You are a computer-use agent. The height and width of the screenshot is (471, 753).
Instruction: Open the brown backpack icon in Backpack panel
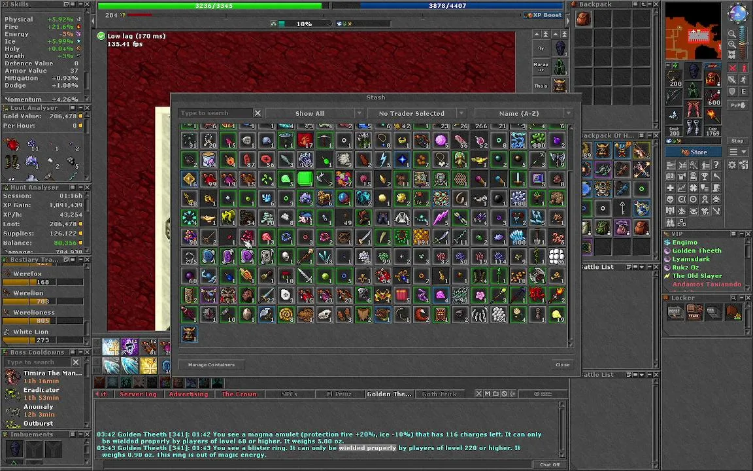coord(584,19)
